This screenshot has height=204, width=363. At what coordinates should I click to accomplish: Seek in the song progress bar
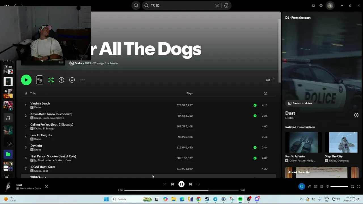tap(181, 190)
